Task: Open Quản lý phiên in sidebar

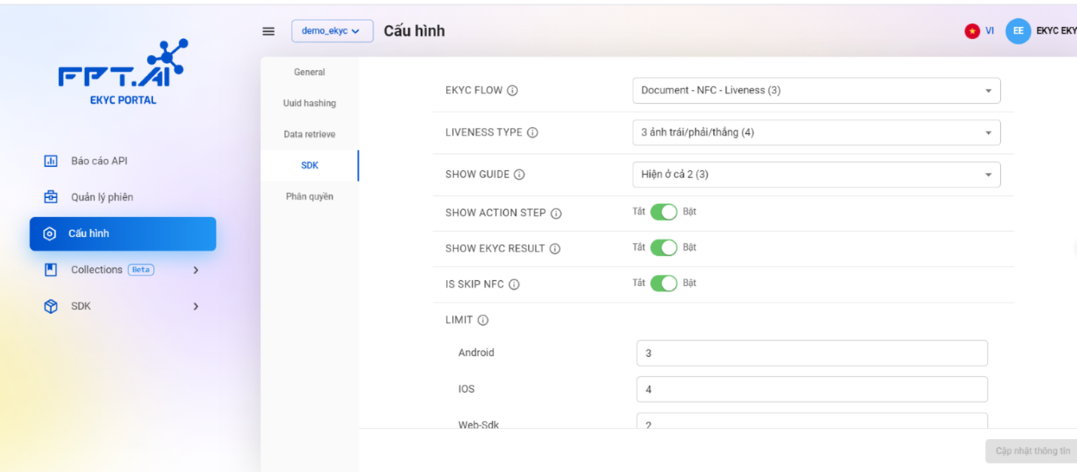Action: click(102, 197)
